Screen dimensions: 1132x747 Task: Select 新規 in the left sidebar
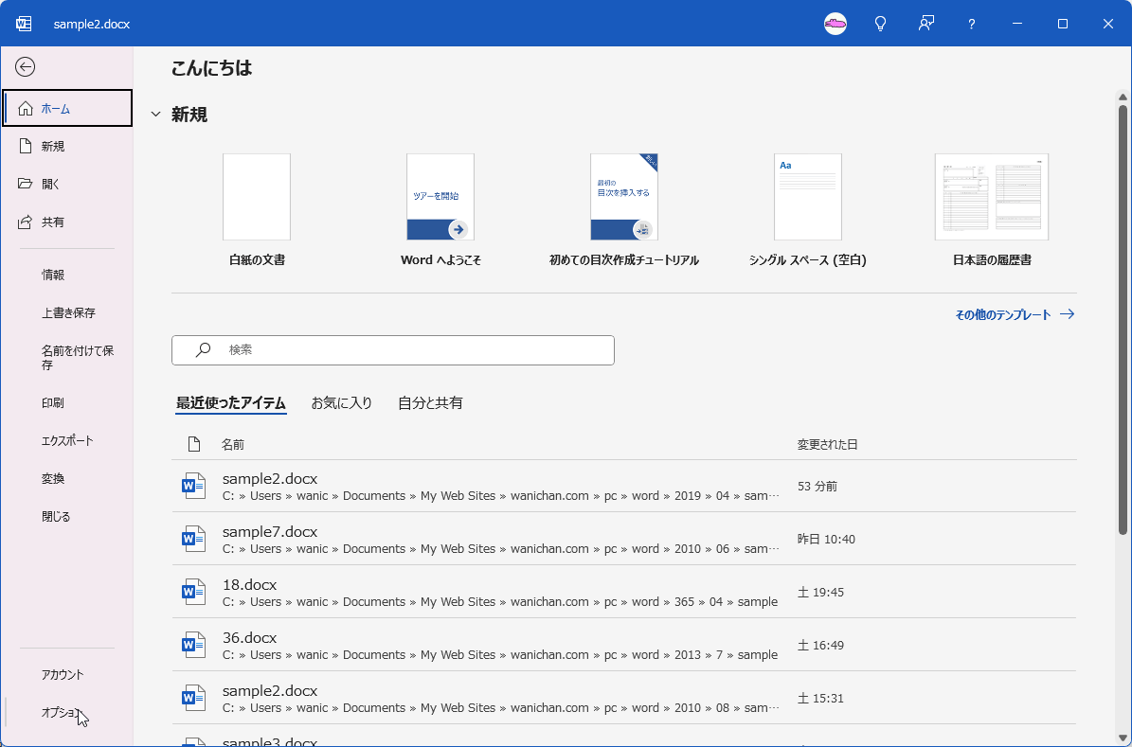[x=67, y=147]
